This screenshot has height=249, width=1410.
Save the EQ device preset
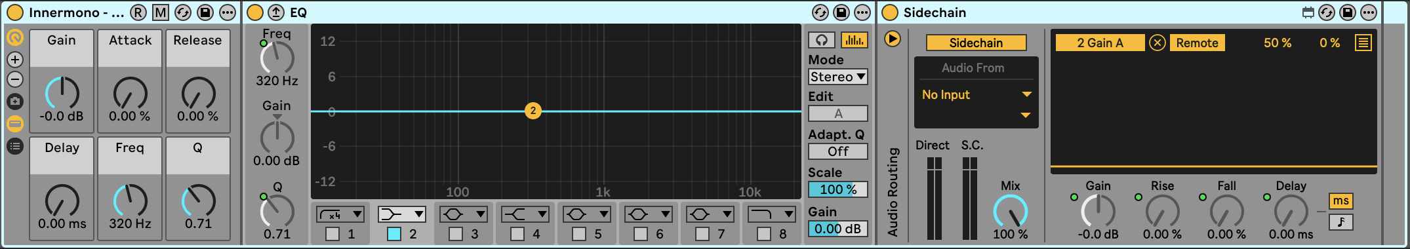point(841,12)
